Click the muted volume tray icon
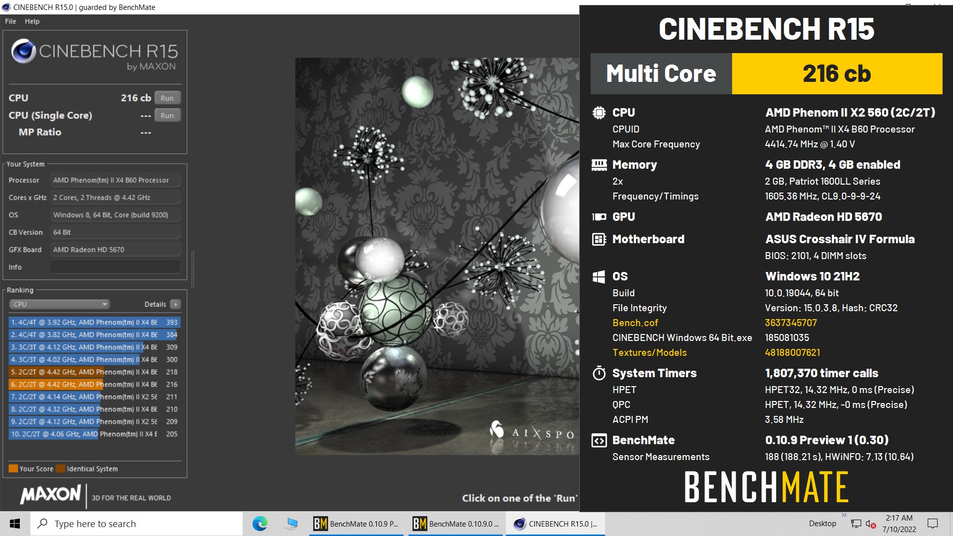This screenshot has height=536, width=953. (x=871, y=524)
